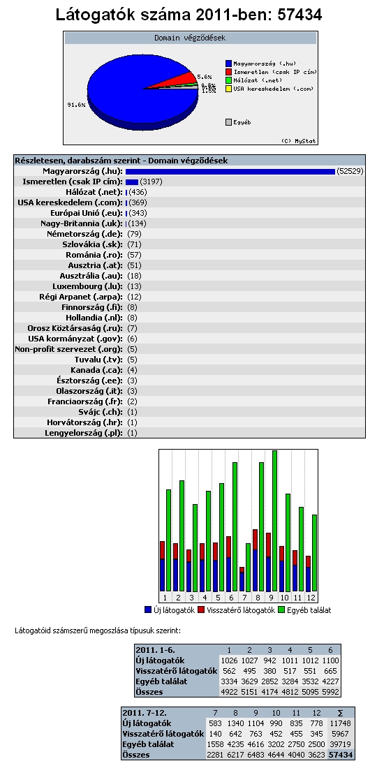Click the 'USA kereskedelem (.com):' row label
This screenshot has width=377, height=768.
[71, 202]
